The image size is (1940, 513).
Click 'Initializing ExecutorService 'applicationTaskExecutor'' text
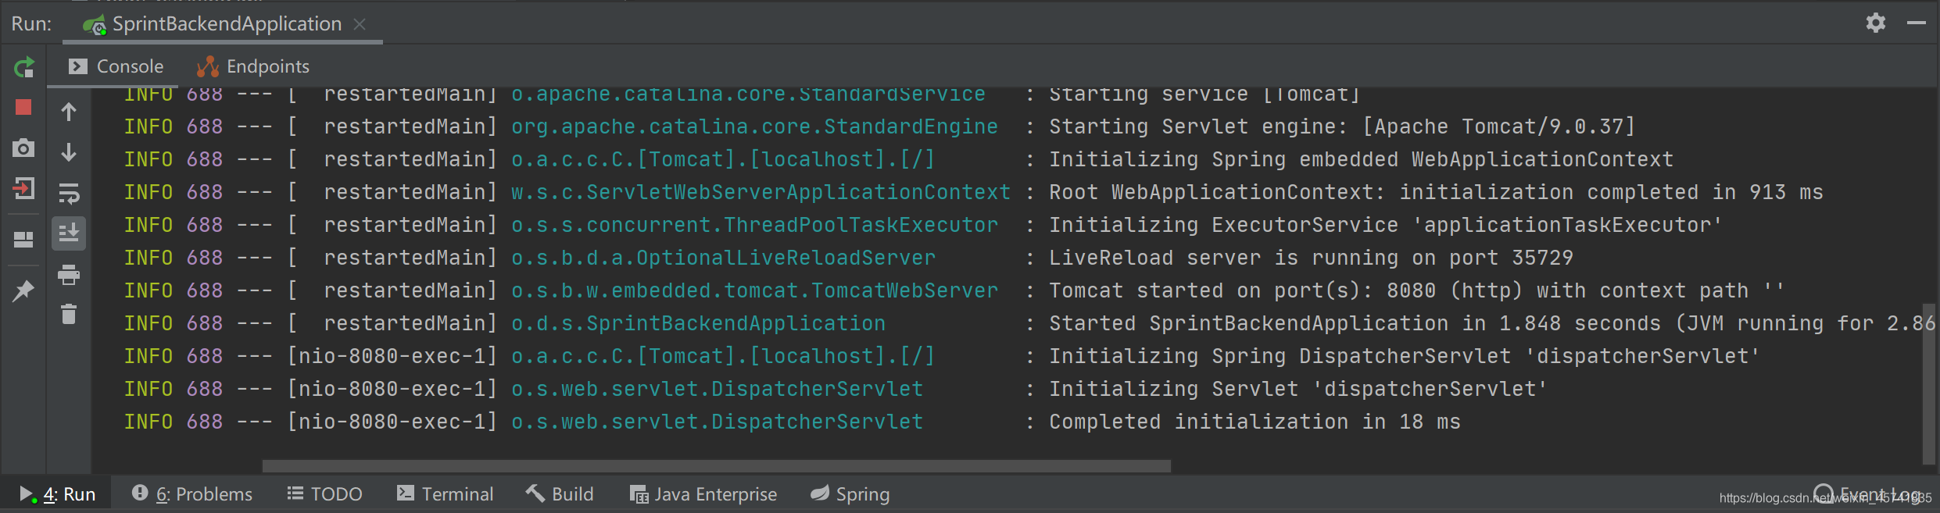[x=1386, y=225]
